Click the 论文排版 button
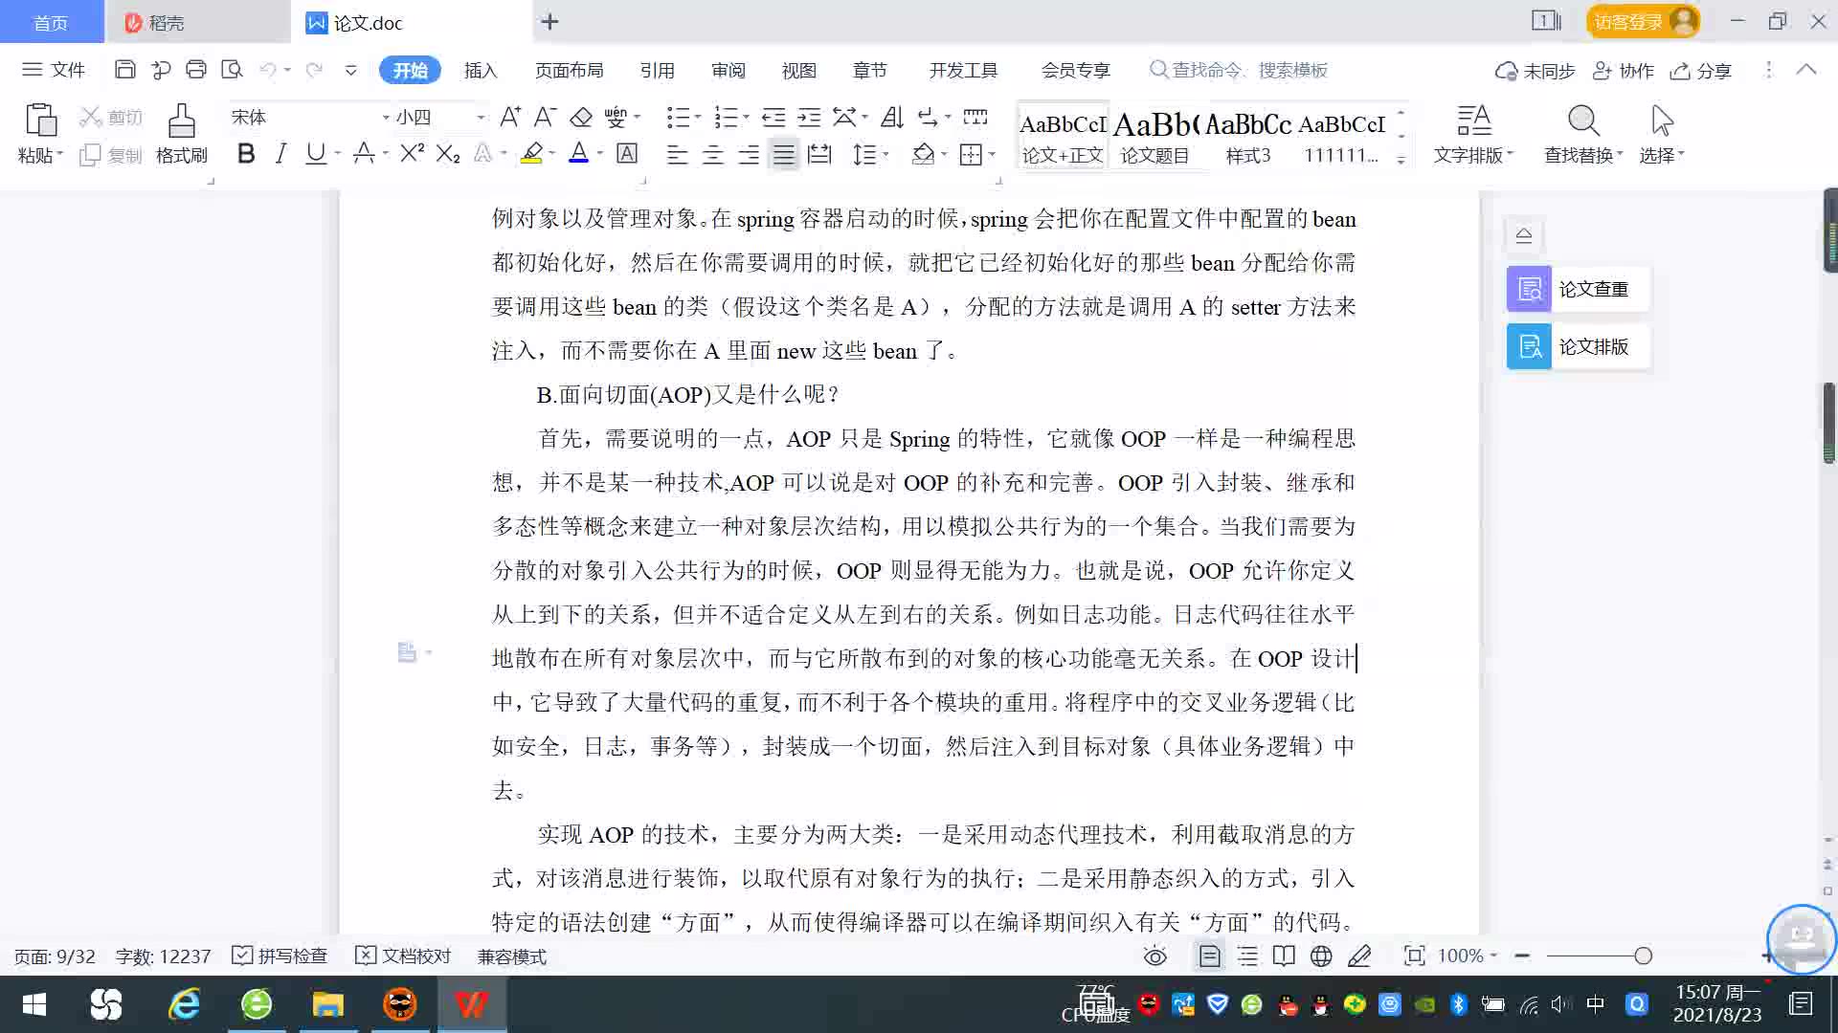Image resolution: width=1838 pixels, height=1033 pixels. point(1578,346)
